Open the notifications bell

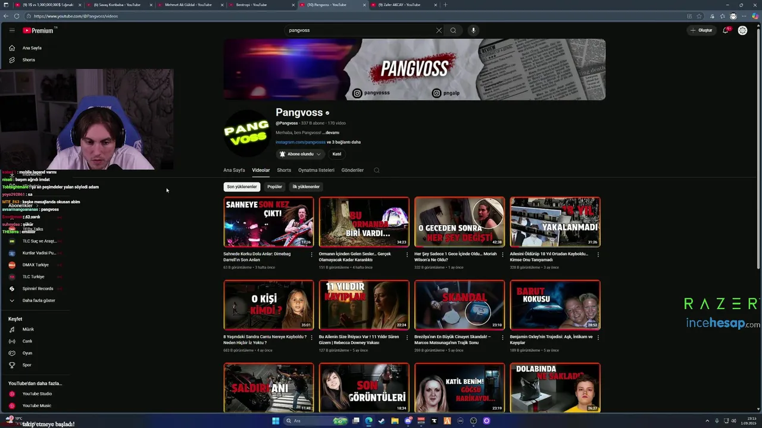(725, 30)
